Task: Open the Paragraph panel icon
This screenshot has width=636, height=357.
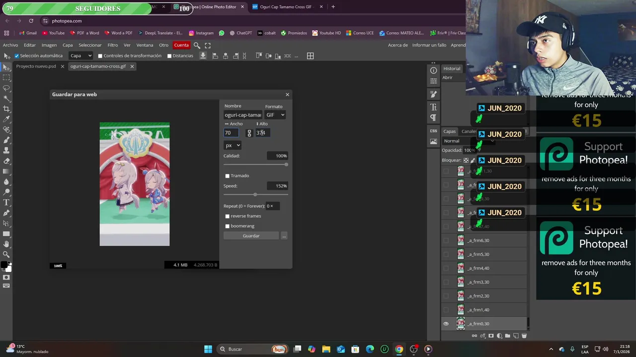Action: click(x=433, y=118)
